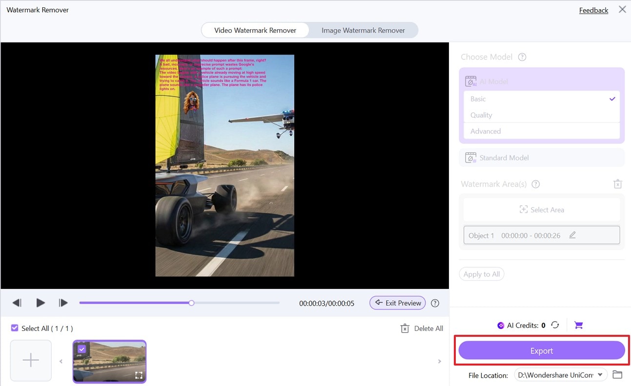Stay on Video Watermark Remover tab
631x386 pixels.
(x=255, y=30)
